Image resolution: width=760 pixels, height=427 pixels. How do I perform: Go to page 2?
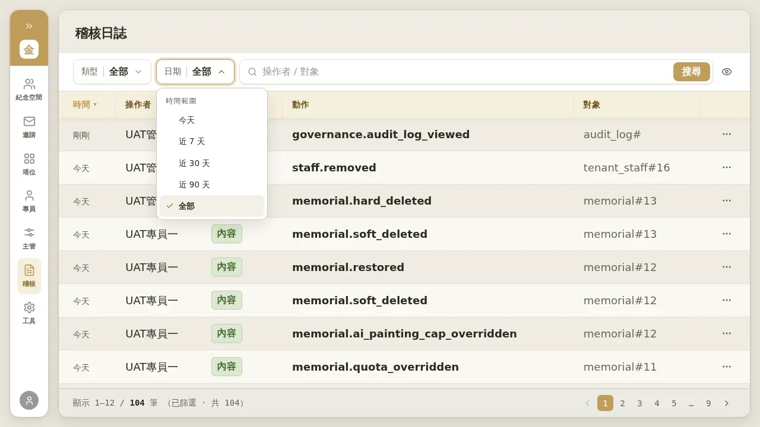622,403
